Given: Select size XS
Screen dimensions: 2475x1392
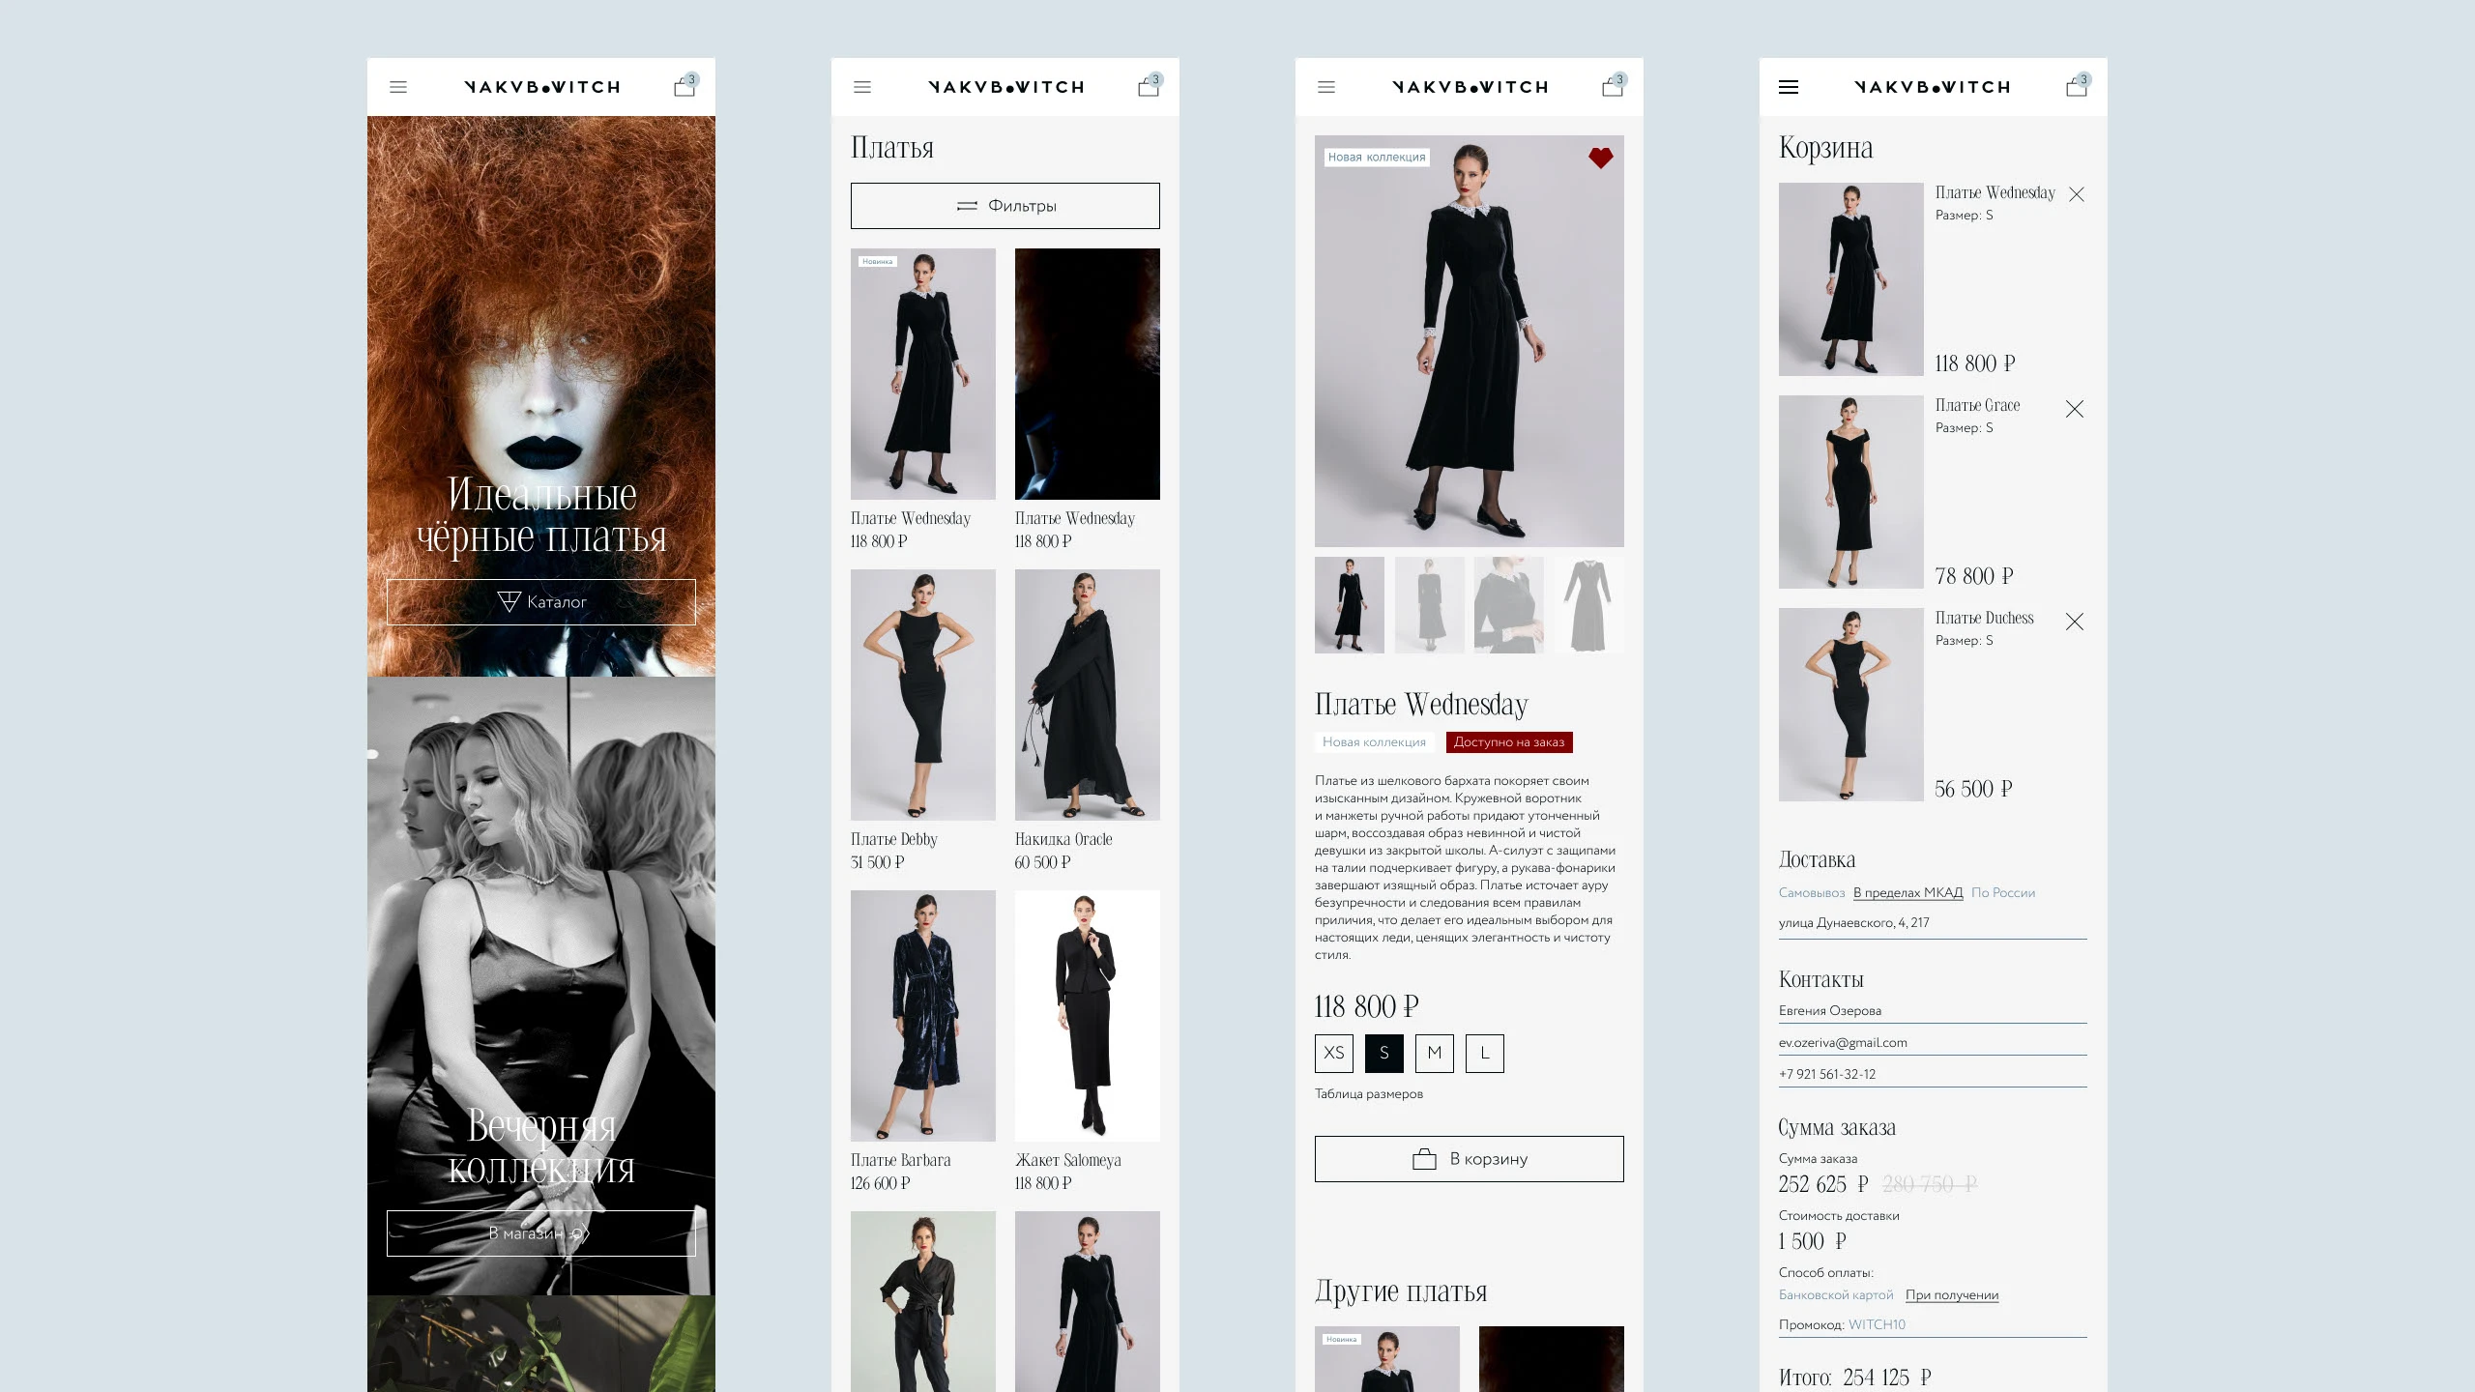Looking at the screenshot, I should pos(1333,1053).
